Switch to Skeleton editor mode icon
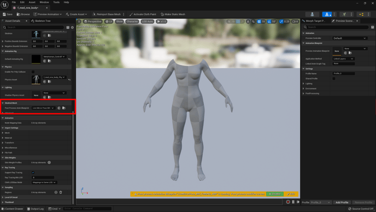Screen dimensions: 376x212 (312, 14)
